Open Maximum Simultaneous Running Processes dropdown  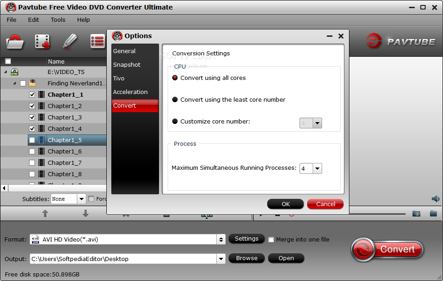317,168
